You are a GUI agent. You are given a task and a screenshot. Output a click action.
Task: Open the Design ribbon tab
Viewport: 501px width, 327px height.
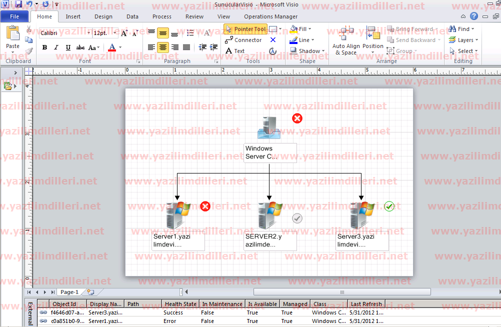(103, 16)
